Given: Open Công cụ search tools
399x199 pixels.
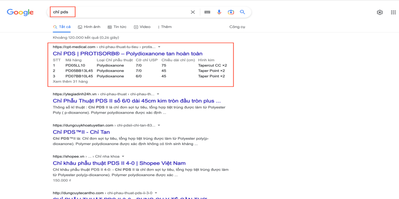Looking at the screenshot, I should 237,27.
